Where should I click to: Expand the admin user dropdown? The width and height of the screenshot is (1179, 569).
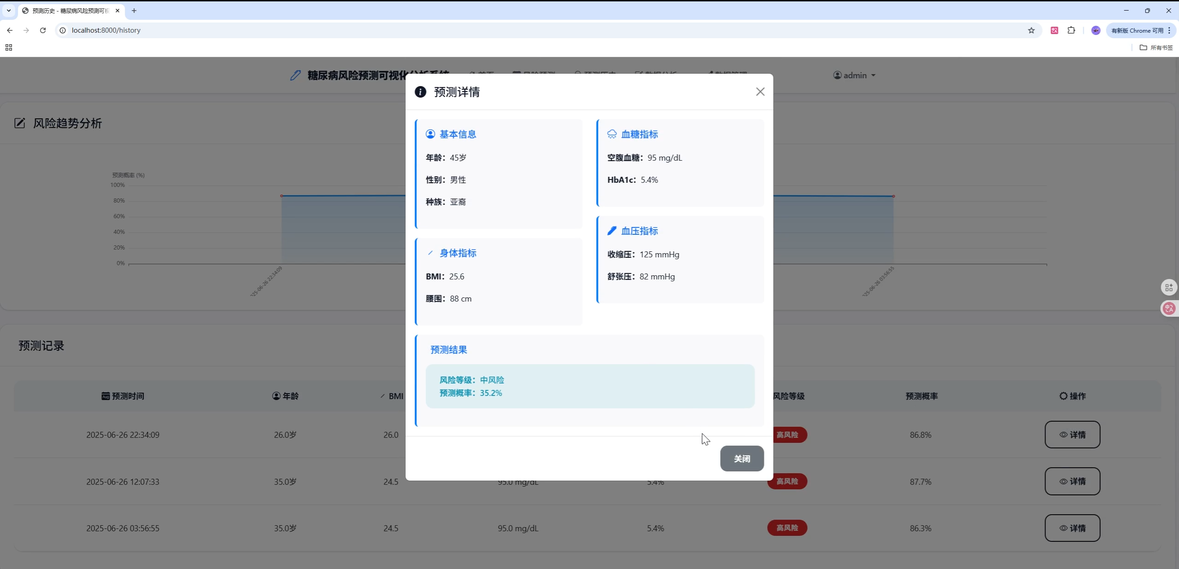[854, 75]
